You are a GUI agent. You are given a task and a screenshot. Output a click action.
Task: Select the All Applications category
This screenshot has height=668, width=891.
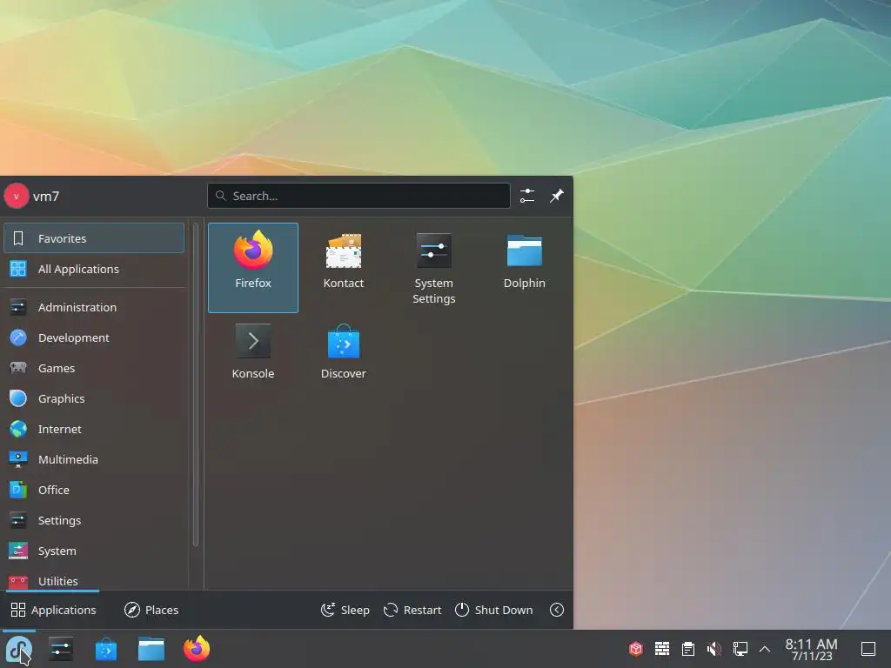tap(94, 269)
